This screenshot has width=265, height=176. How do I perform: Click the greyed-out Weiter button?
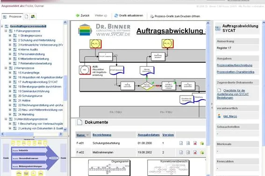101,15
